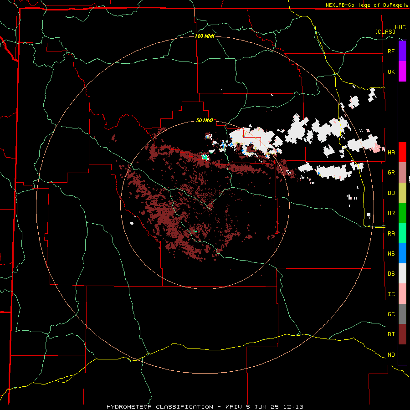Screen dimensions: 410x410
Task: Select the GR graupel legend swatch
Action: (402, 173)
